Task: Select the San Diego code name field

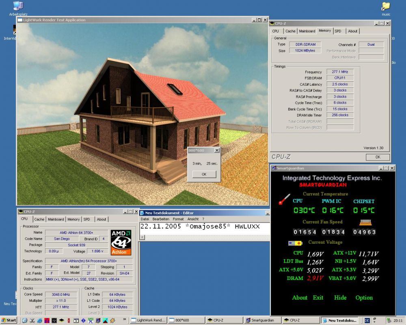Action: click(x=62, y=239)
